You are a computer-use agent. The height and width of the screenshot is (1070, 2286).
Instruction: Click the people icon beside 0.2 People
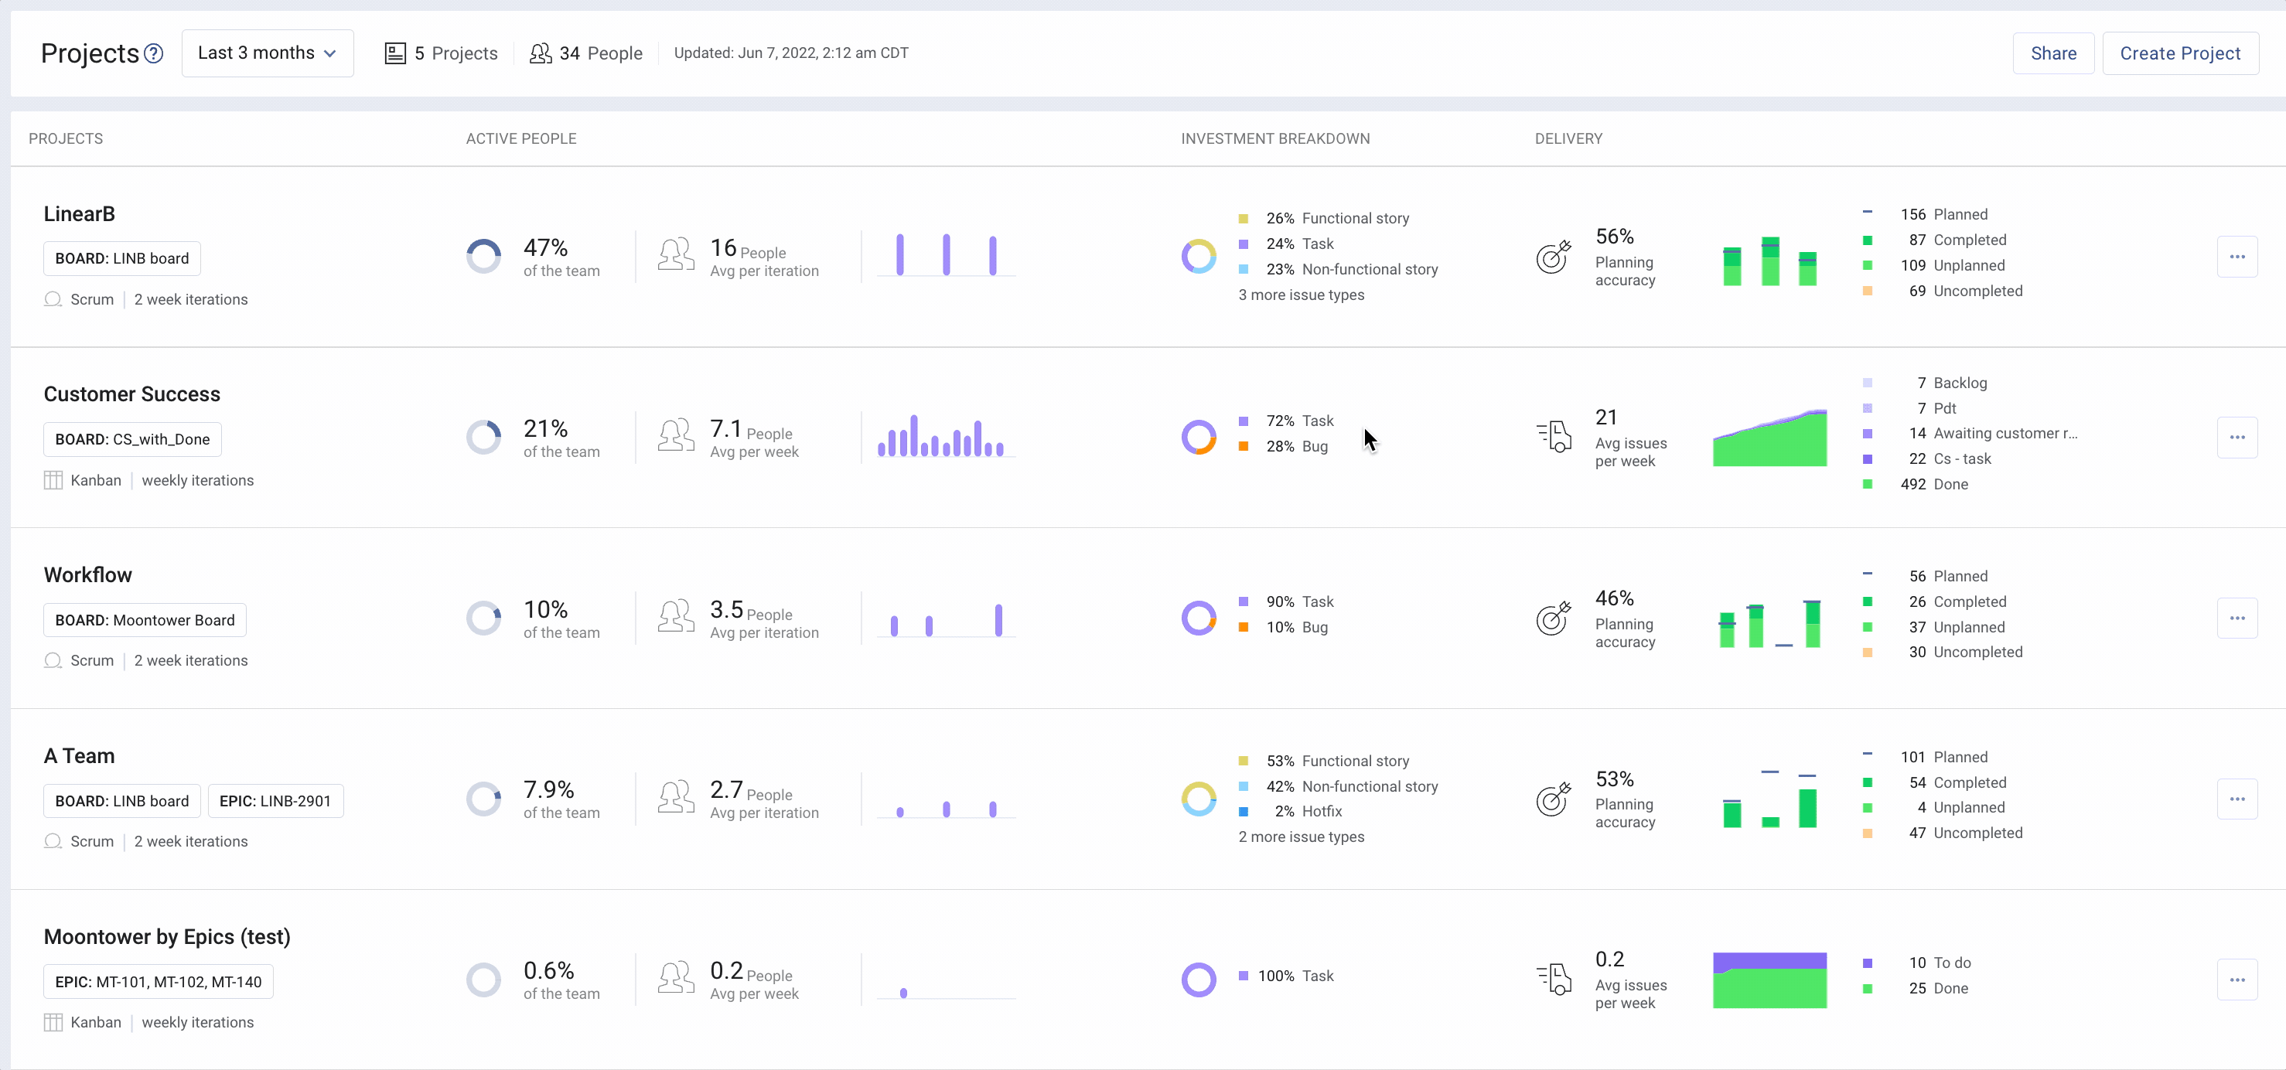(x=676, y=978)
